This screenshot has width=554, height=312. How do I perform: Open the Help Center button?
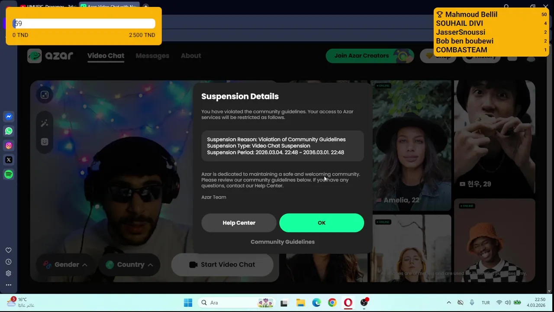click(x=239, y=223)
